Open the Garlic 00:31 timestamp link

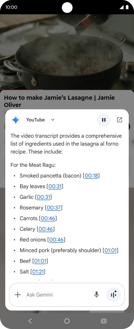tap(44, 197)
